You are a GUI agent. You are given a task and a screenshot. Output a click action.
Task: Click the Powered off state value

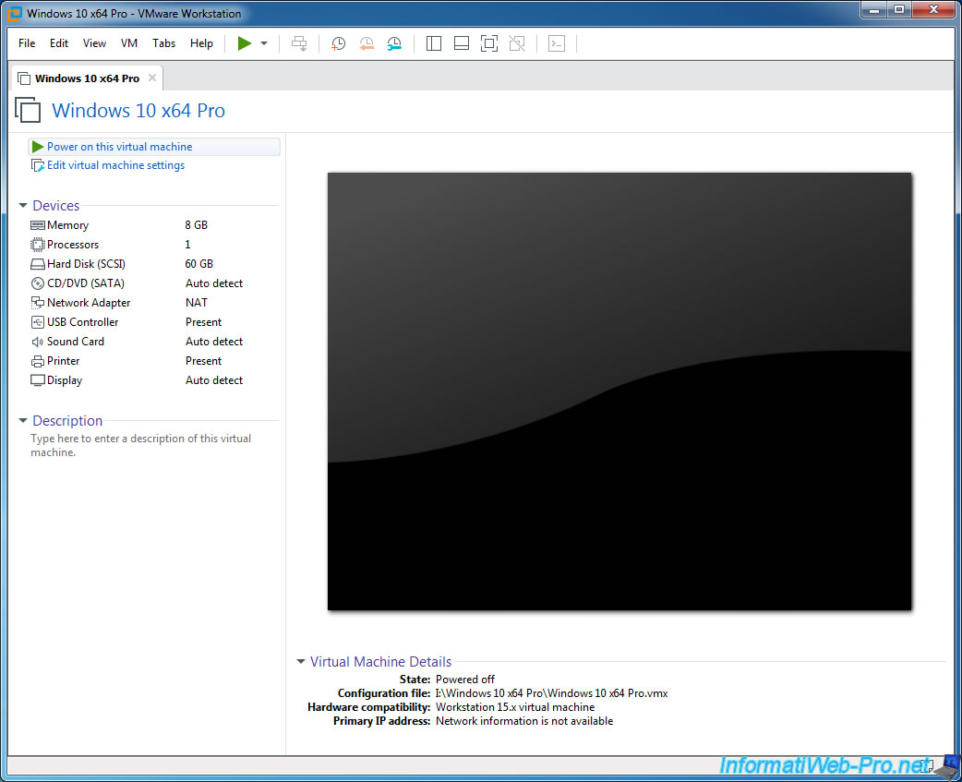point(465,680)
